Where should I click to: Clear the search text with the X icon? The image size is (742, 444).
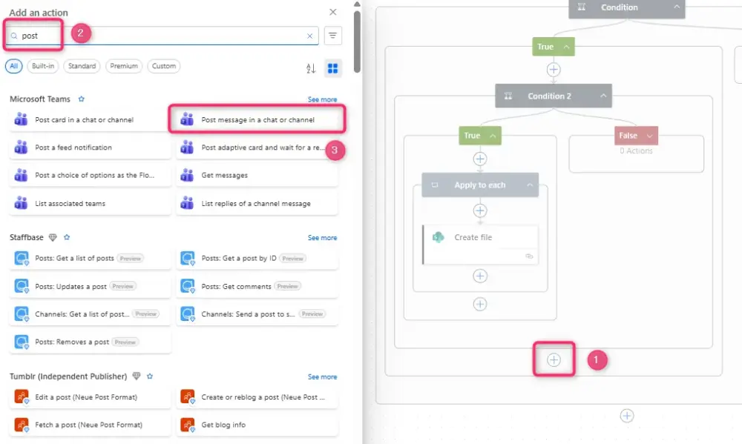click(x=310, y=36)
